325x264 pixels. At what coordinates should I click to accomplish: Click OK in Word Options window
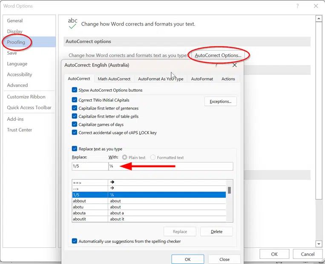point(274,254)
